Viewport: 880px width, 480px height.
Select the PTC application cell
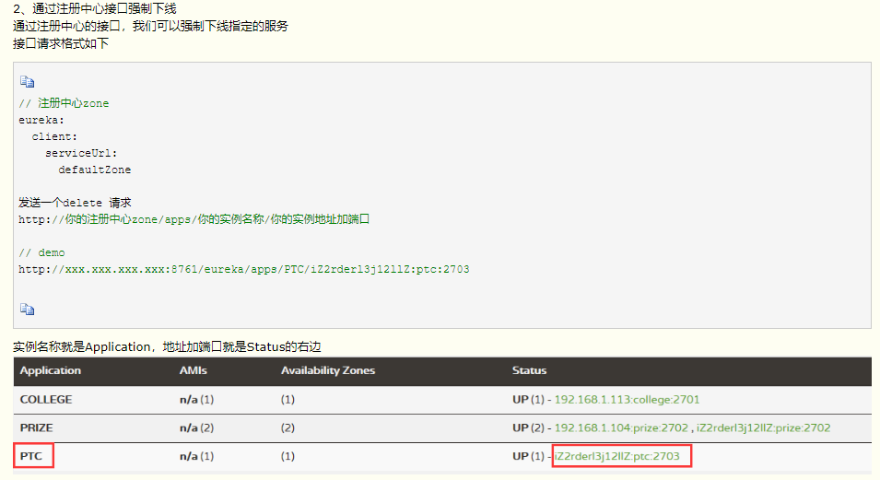tap(31, 456)
